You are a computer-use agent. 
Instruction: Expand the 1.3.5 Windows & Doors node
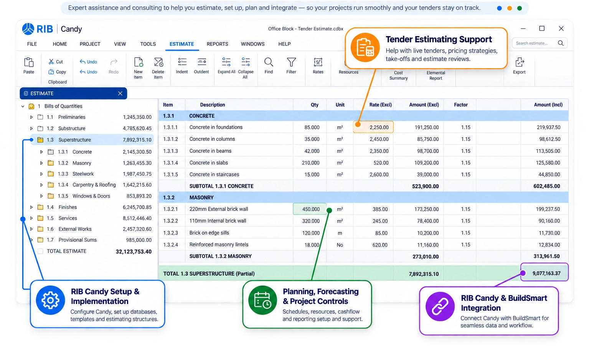coord(41,196)
